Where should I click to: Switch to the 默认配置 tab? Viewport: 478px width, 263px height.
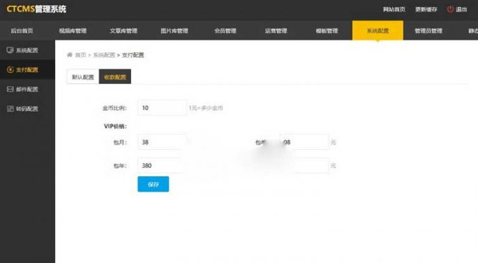(83, 77)
